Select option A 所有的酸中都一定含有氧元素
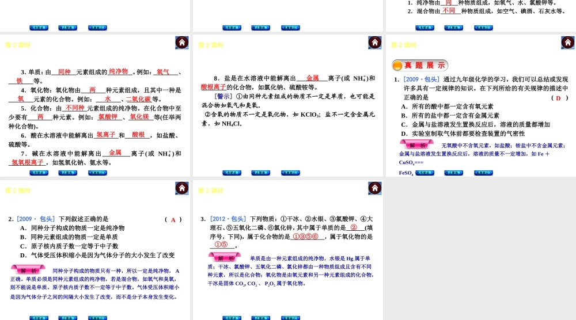Image resolution: width=576 pixels, height=320 pixels. point(447,106)
